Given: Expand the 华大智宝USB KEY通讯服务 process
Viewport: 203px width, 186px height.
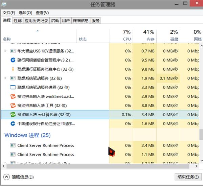Looking at the screenshot, I should pyautogui.click(x=5, y=51).
